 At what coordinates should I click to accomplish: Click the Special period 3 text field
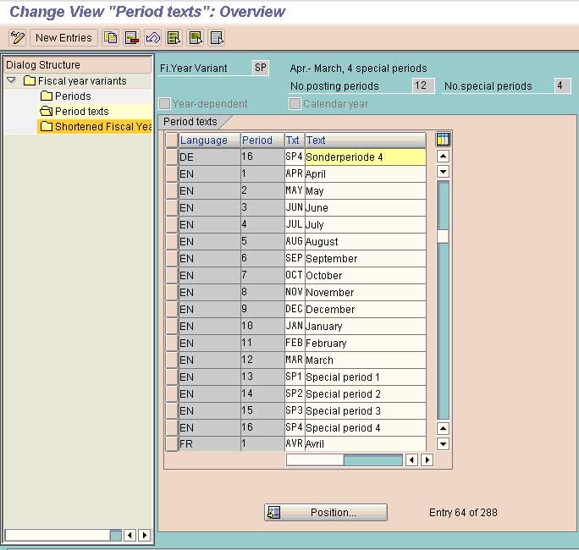365,411
